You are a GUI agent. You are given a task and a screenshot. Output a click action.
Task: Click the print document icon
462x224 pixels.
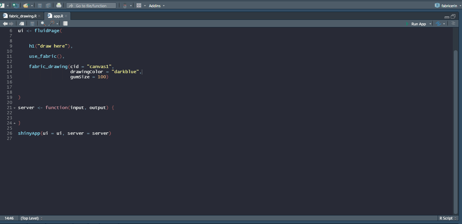(x=59, y=5)
